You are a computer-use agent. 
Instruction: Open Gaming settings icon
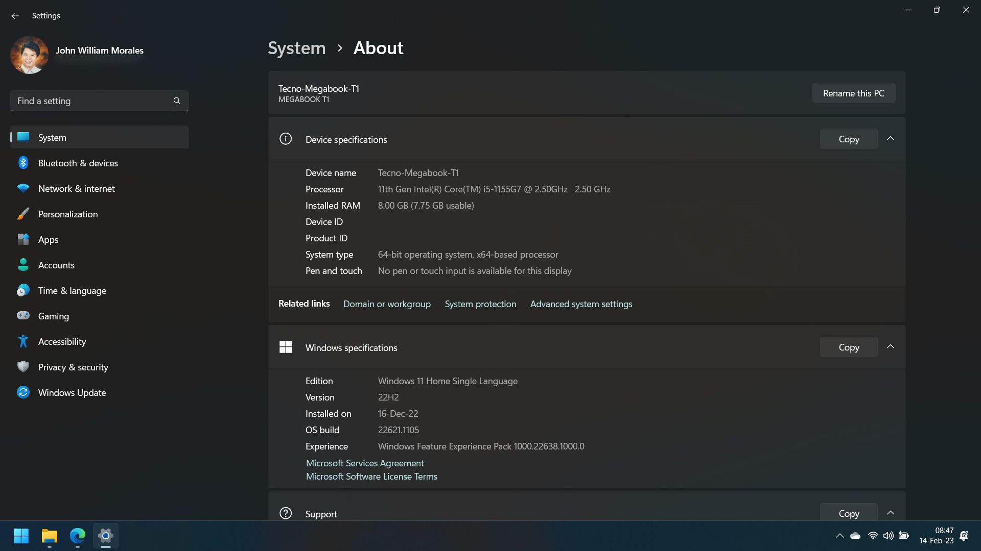[23, 316]
